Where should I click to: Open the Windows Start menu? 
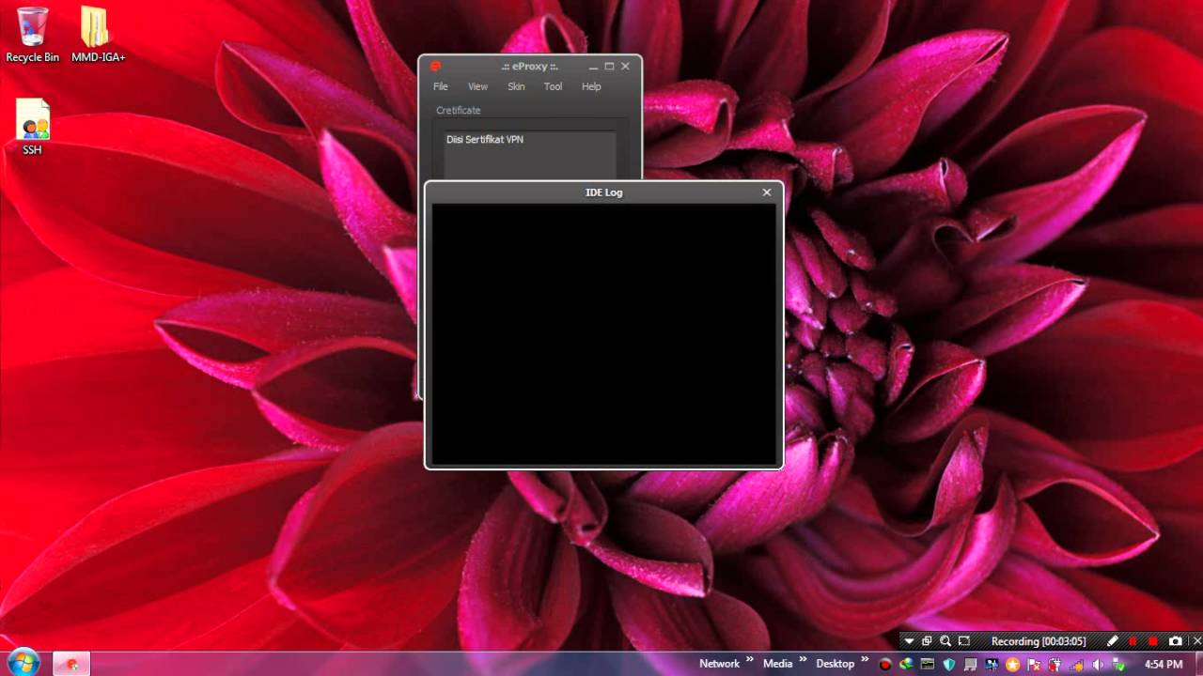[23, 663]
